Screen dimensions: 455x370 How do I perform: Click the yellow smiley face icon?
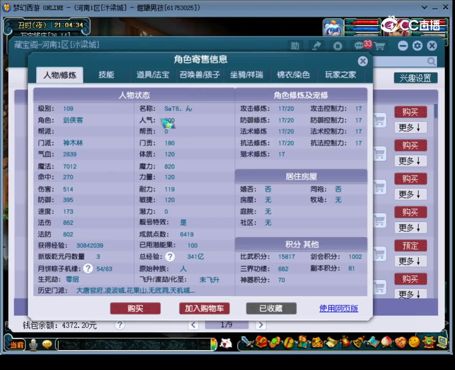(414, 342)
